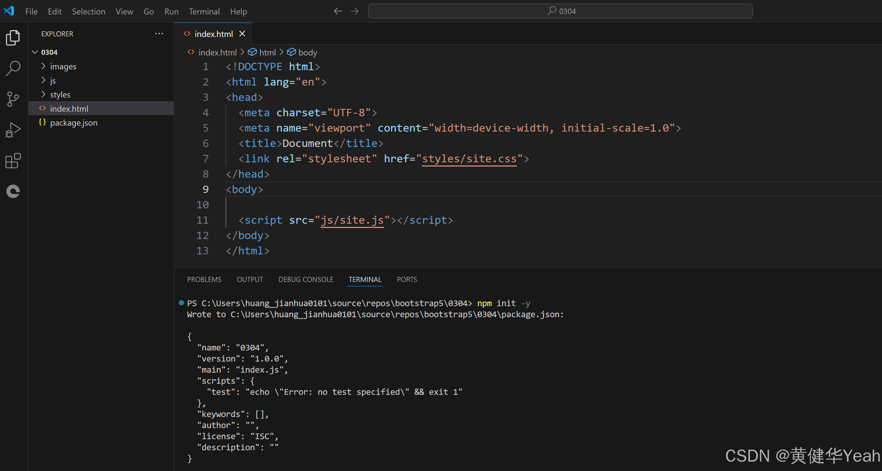Expand the js folder

[52, 80]
